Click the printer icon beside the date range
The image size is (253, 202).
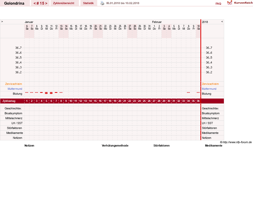pos(102,3)
